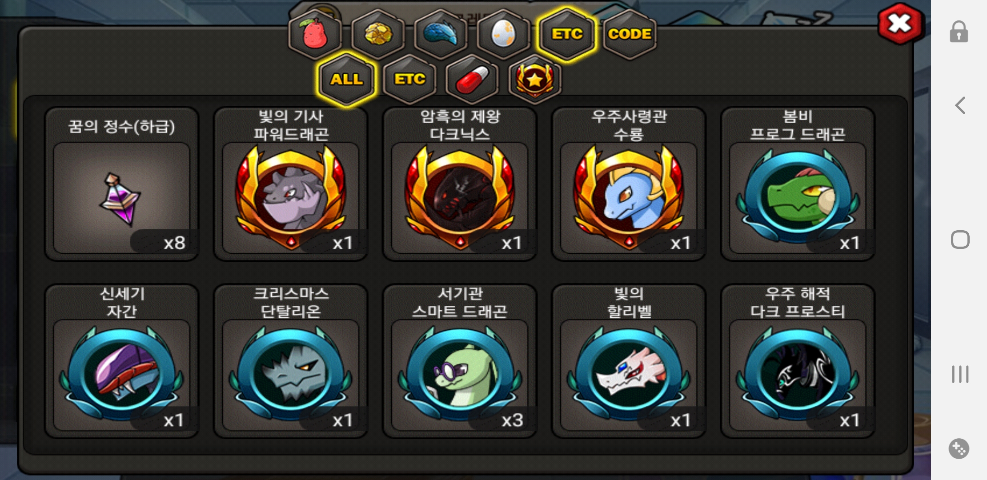Tap the gamepad icon in side bar
987x480 pixels.
tap(959, 448)
